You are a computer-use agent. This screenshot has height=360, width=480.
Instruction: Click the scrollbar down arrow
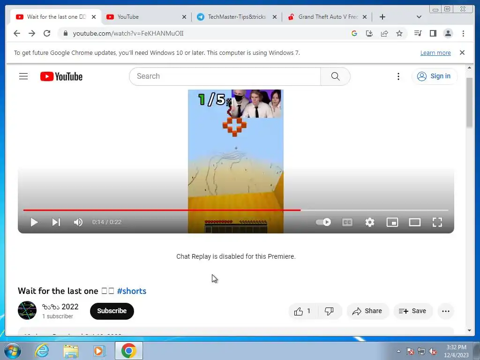click(x=469, y=330)
